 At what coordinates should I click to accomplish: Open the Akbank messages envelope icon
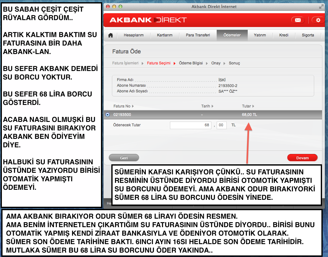[x=298, y=20]
